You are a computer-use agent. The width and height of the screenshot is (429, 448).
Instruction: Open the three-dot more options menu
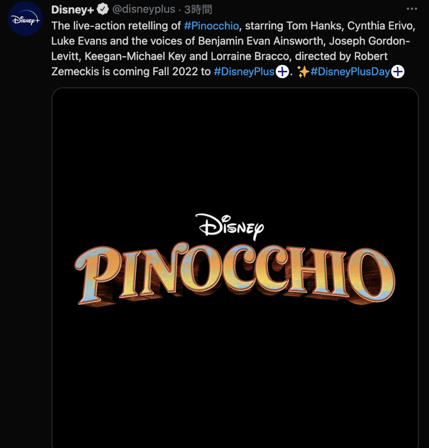point(412,9)
